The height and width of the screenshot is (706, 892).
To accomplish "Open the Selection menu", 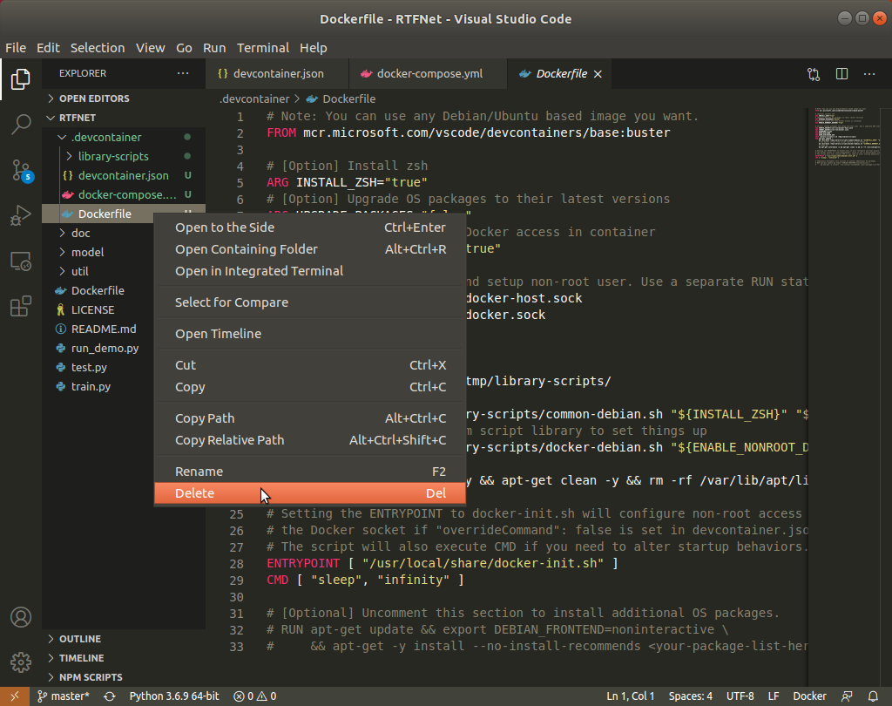I will pyautogui.click(x=98, y=48).
